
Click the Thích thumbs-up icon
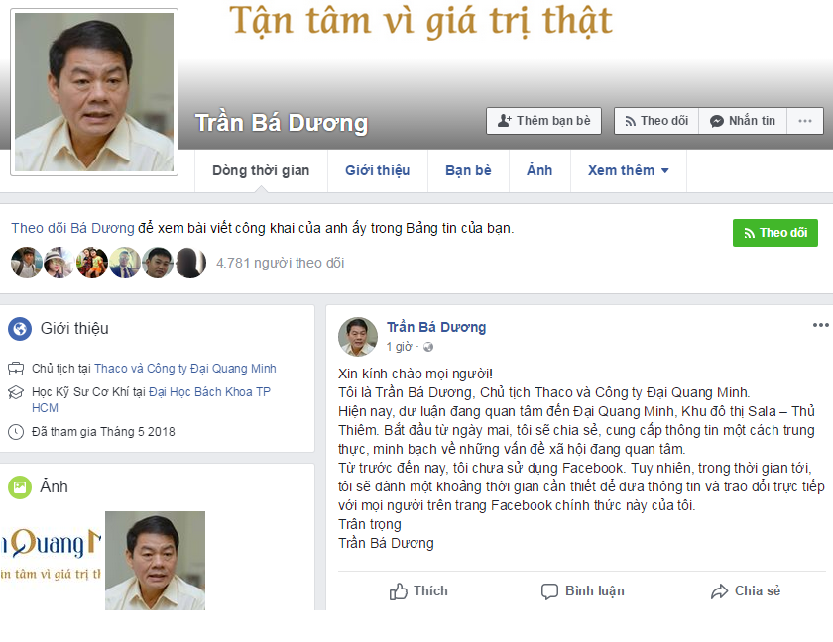[x=399, y=591]
